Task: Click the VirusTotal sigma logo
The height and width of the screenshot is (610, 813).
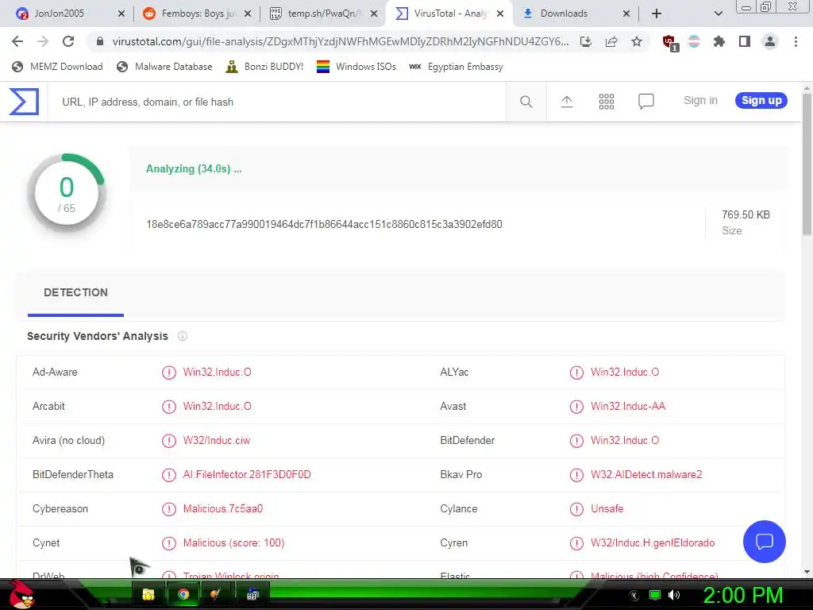Action: [24, 101]
